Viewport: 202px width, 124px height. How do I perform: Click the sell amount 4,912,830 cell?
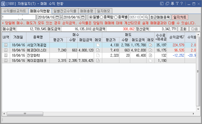(x=138, y=50)
